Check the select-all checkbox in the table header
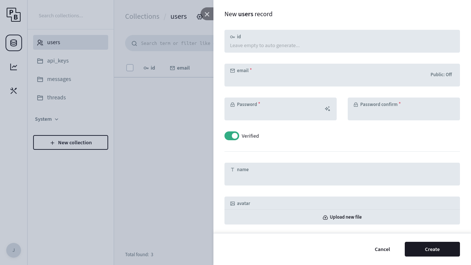 [130, 68]
